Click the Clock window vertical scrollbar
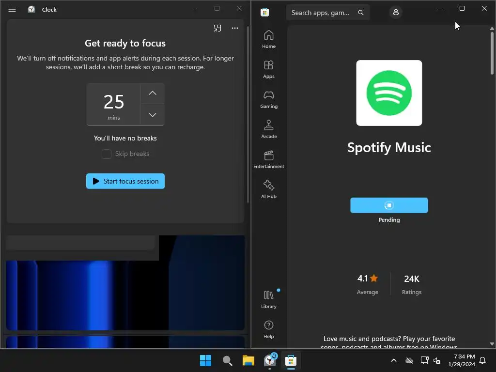This screenshot has height=372, width=496. 248,114
